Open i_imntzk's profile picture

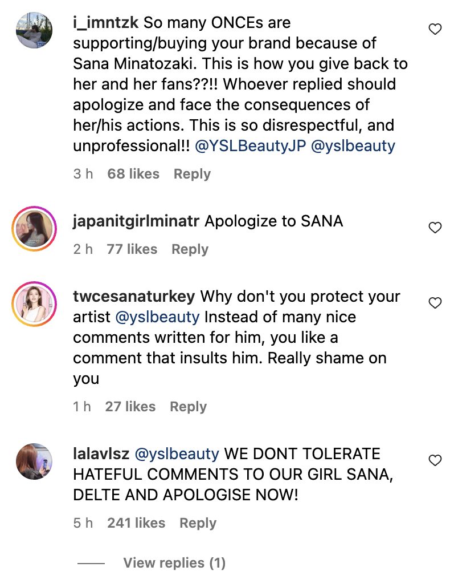(34, 30)
